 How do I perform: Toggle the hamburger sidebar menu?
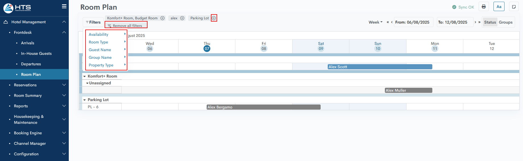[64, 6]
